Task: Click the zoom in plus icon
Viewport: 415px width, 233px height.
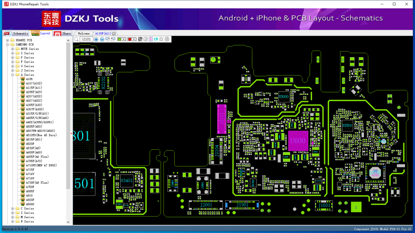Action: coord(96,39)
